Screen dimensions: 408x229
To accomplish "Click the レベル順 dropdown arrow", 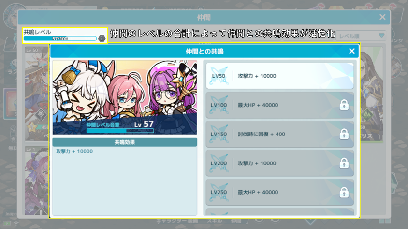I will [x=381, y=36].
